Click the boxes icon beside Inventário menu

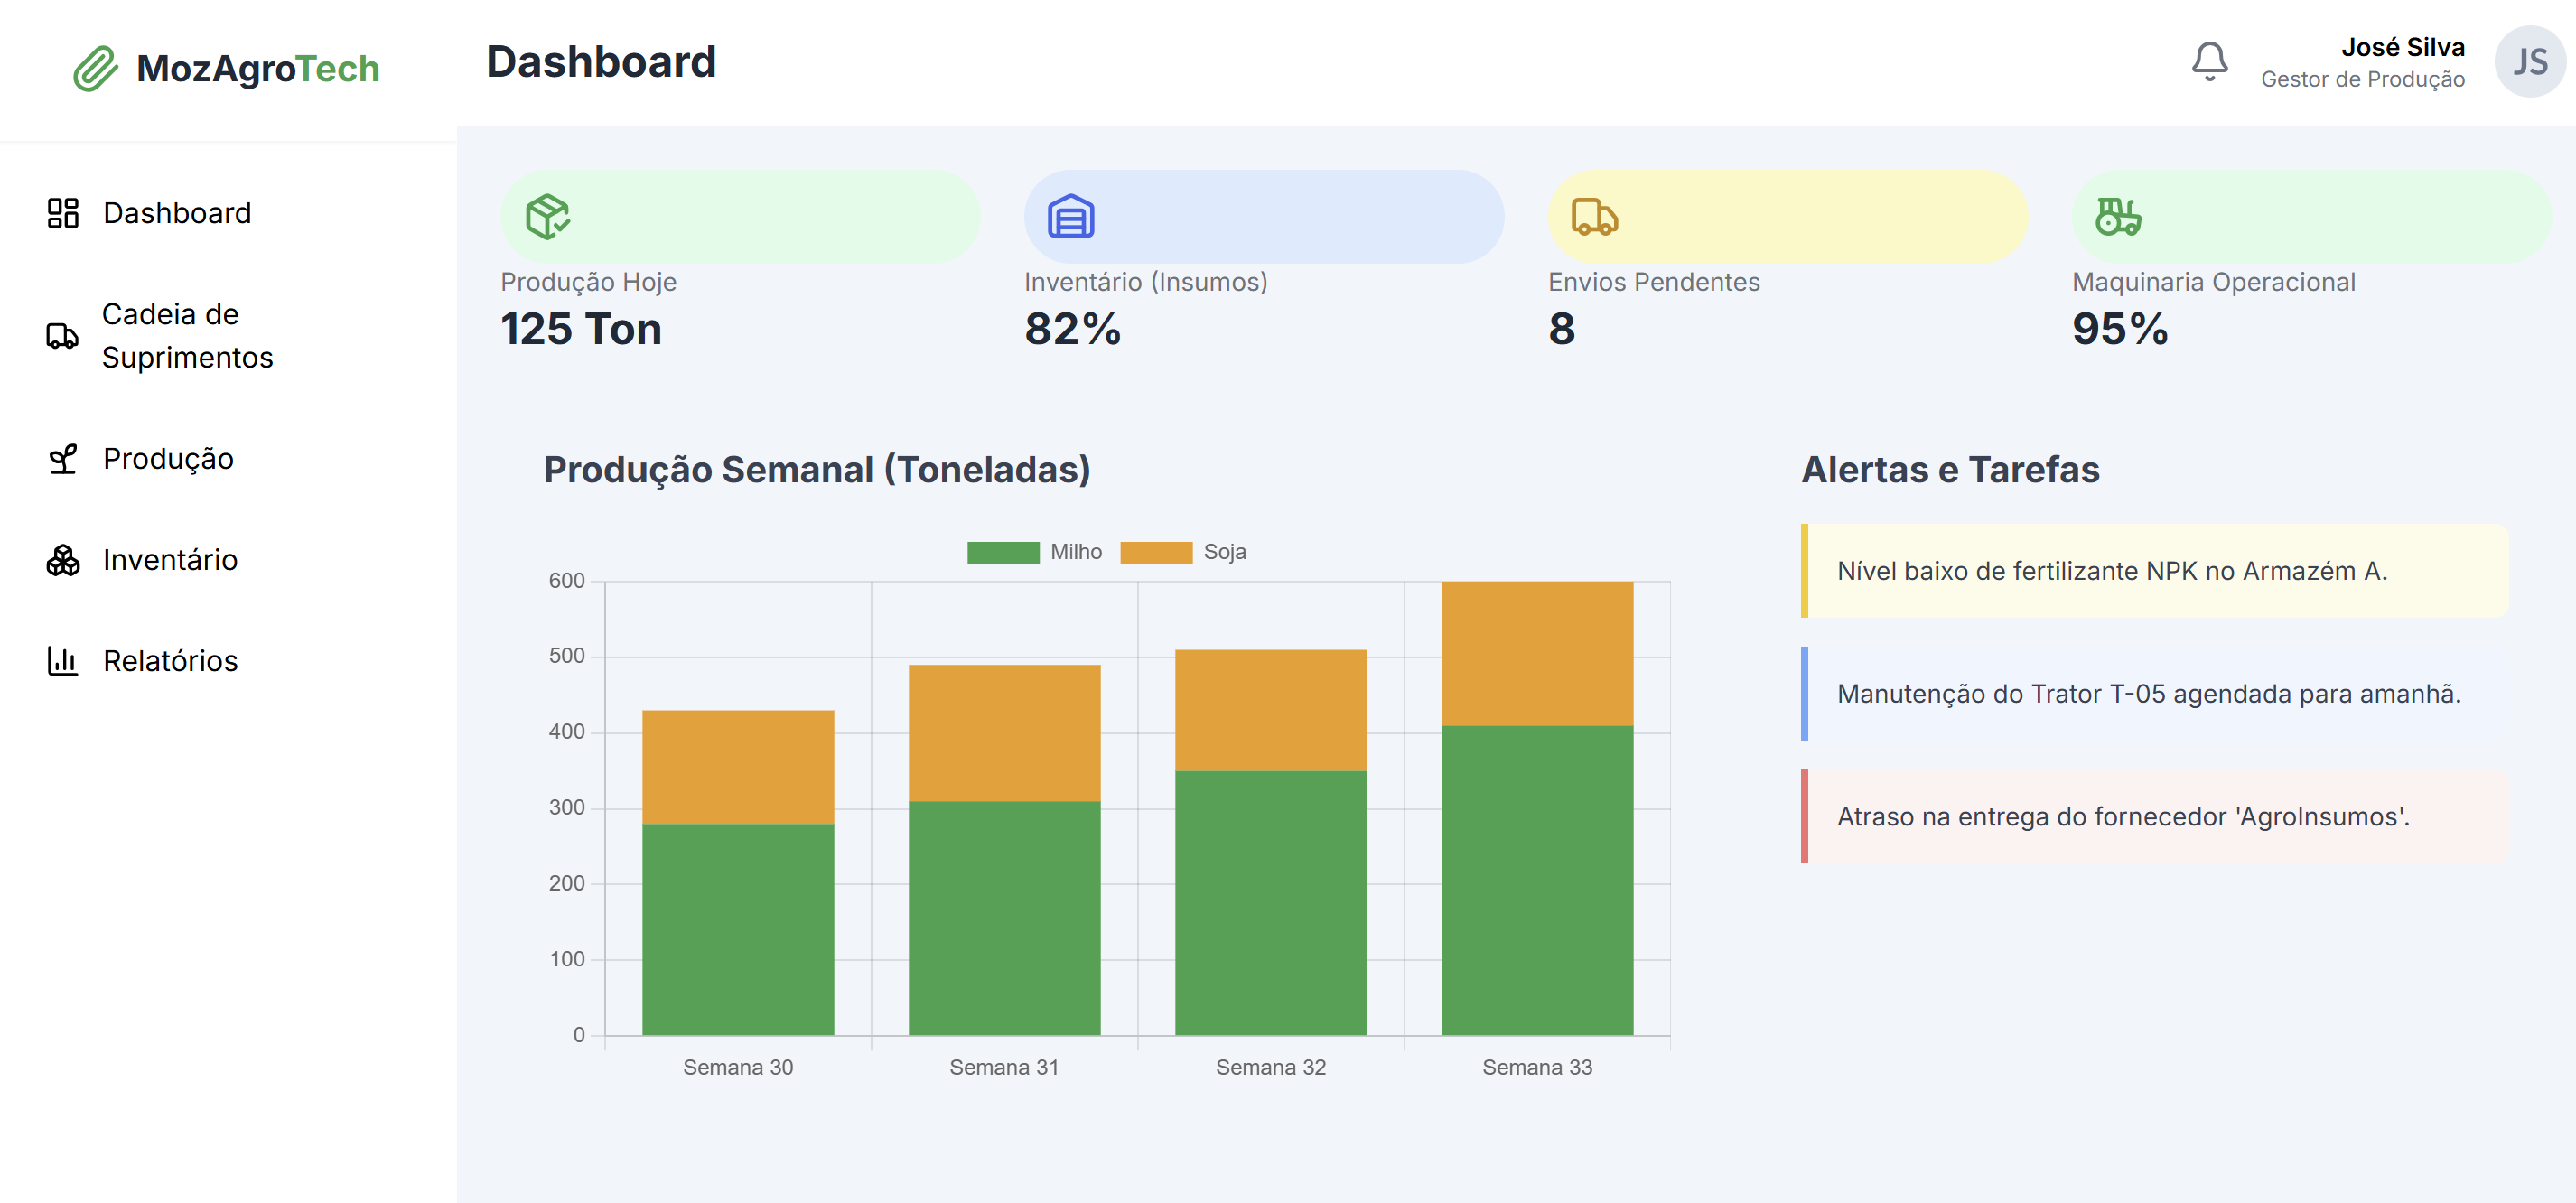[x=63, y=560]
